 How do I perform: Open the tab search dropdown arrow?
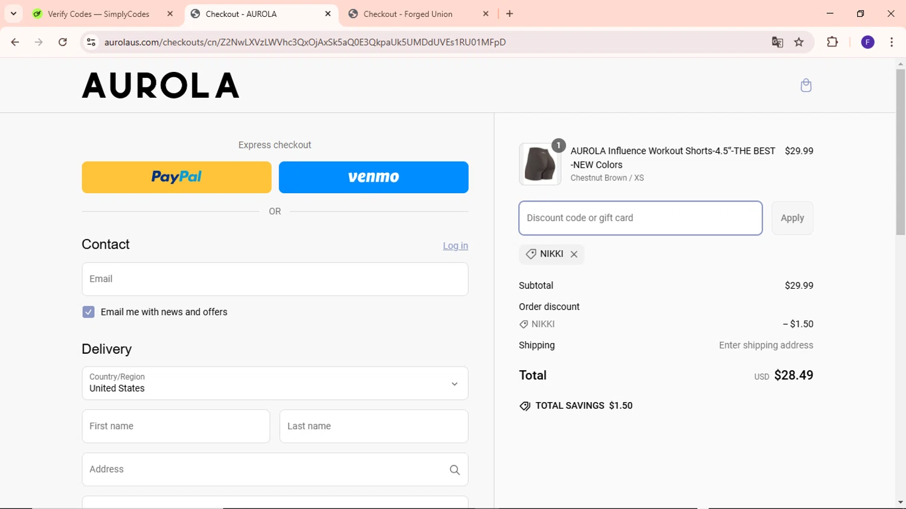click(13, 14)
